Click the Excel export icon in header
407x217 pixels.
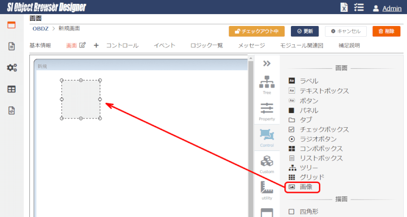pyautogui.click(x=344, y=8)
